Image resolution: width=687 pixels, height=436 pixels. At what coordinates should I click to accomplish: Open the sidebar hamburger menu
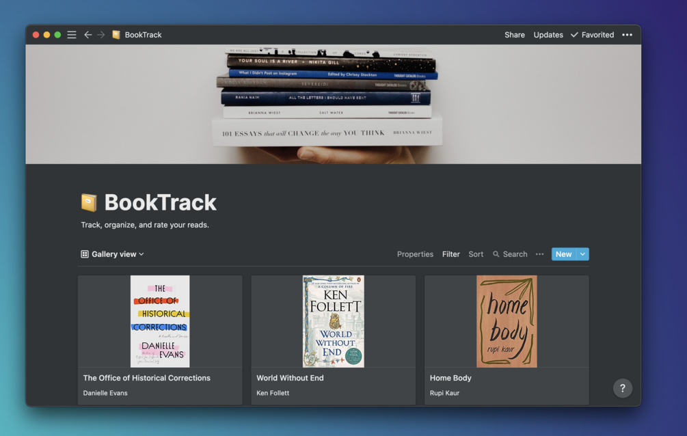[71, 35]
